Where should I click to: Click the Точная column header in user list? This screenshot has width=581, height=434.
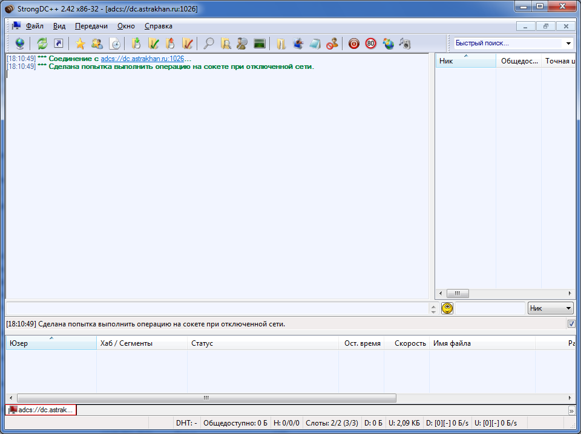[x=559, y=60]
